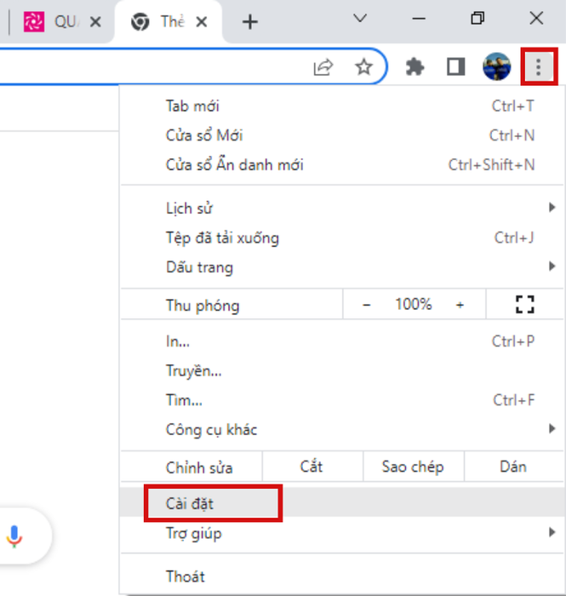The height and width of the screenshot is (596, 566).
Task: Enter fullscreen mode icon in zoom row
Action: pos(524,305)
